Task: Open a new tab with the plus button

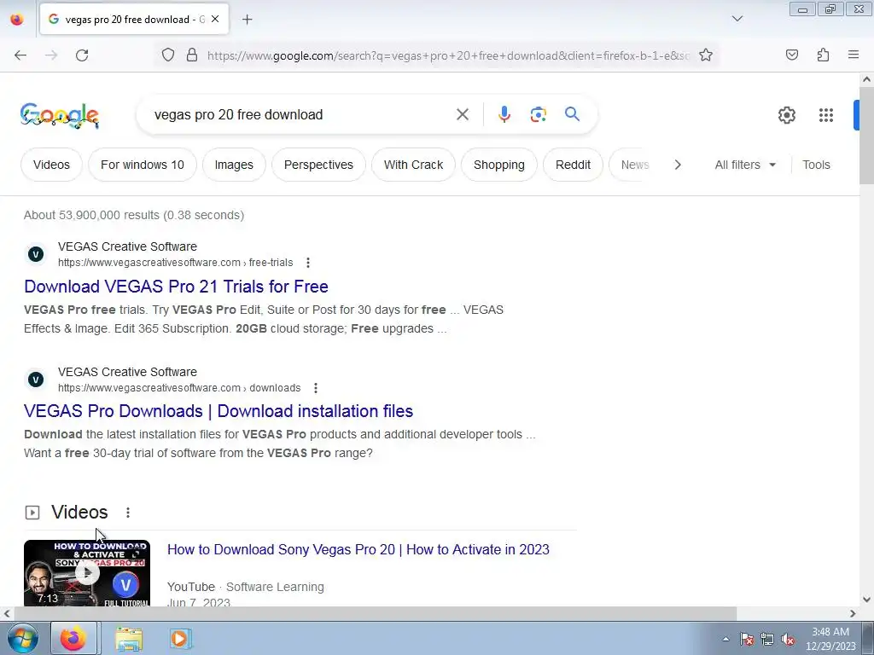Action: 247,20
